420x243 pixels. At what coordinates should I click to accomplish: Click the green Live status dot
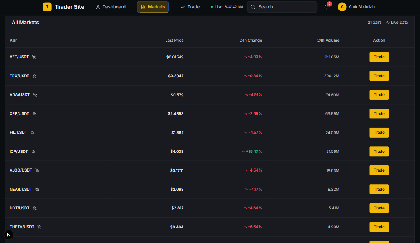tap(211, 6)
